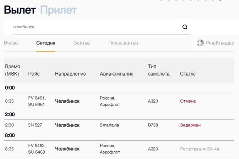Click the delayed status Задержан
The width and height of the screenshot is (239, 159).
point(190,125)
